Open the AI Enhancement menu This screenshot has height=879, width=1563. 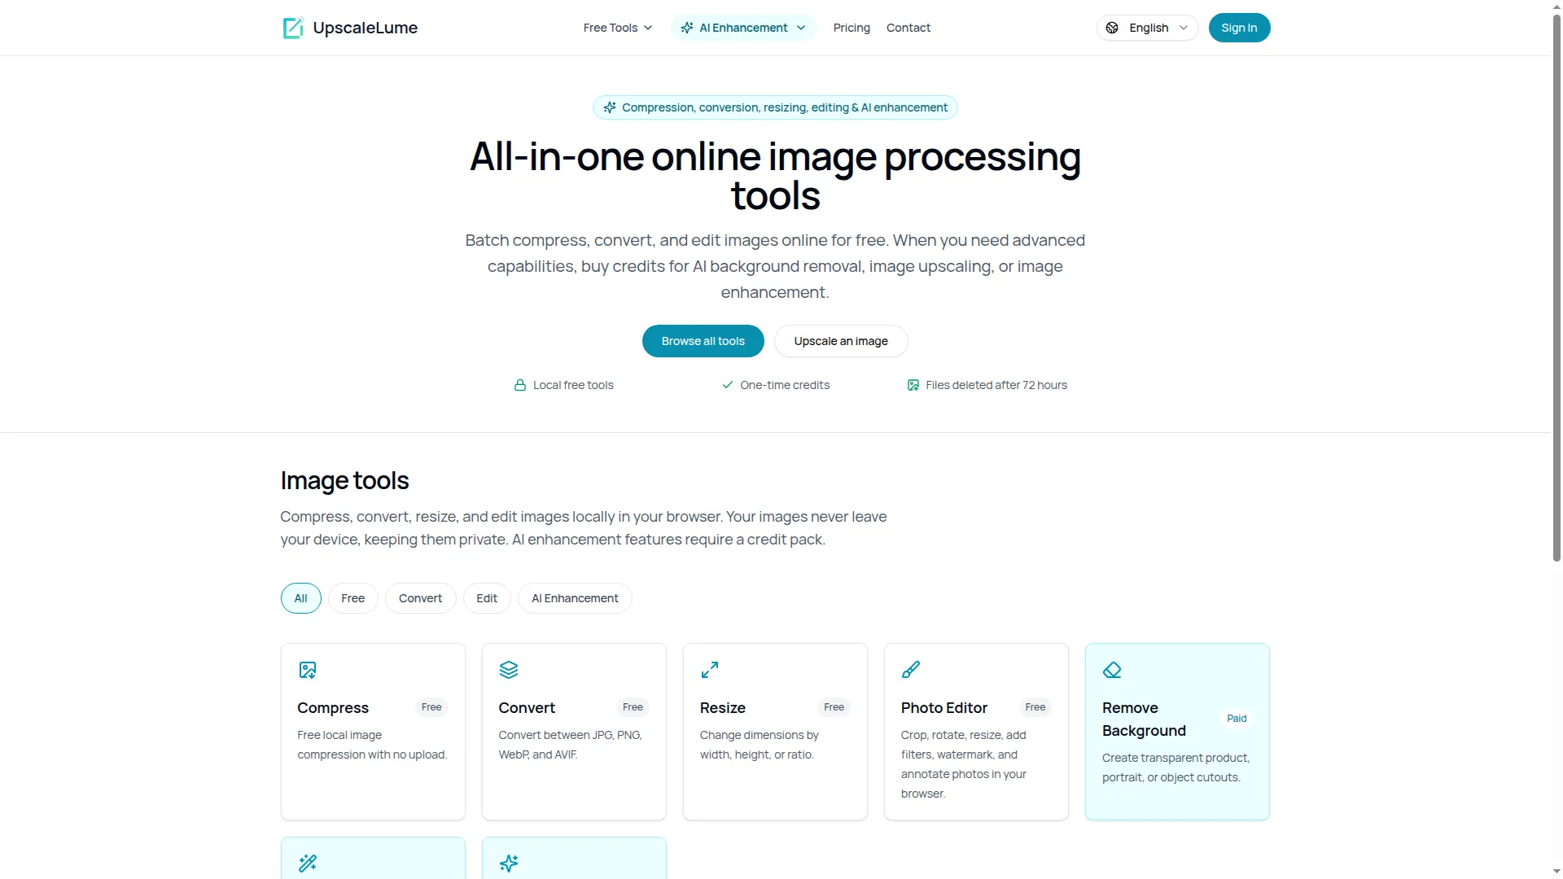click(743, 28)
